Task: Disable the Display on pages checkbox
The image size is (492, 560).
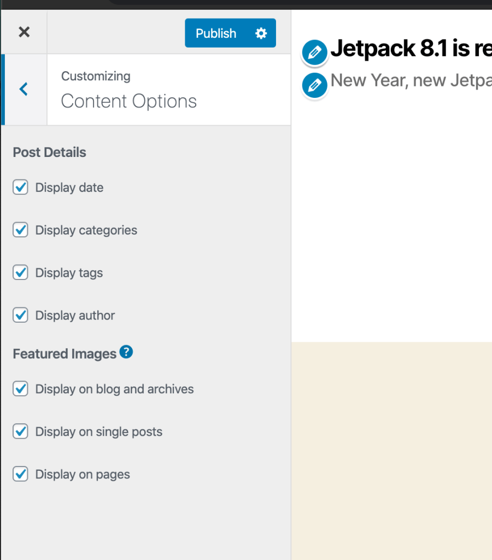Action: (x=21, y=475)
